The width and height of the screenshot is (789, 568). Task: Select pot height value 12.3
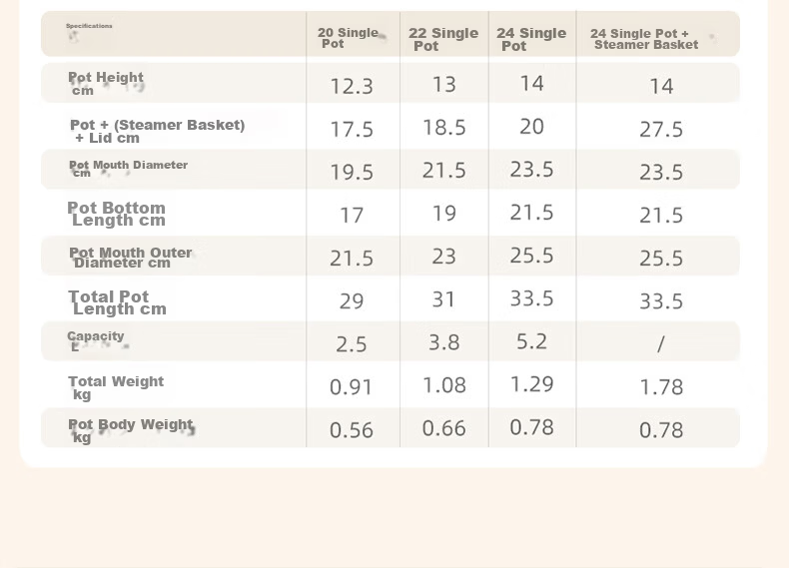[x=352, y=86]
